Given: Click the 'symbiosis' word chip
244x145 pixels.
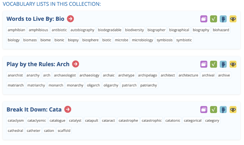Looking at the screenshot, I should point(165,40).
